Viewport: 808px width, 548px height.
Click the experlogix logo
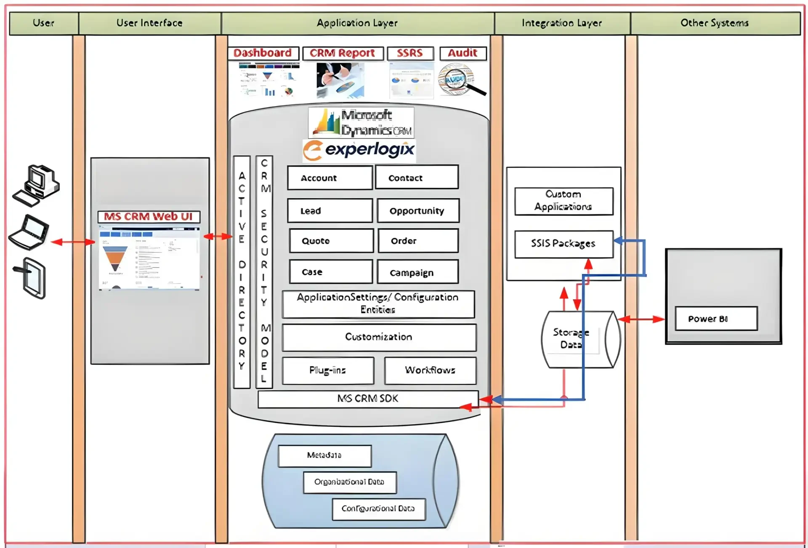coord(359,151)
